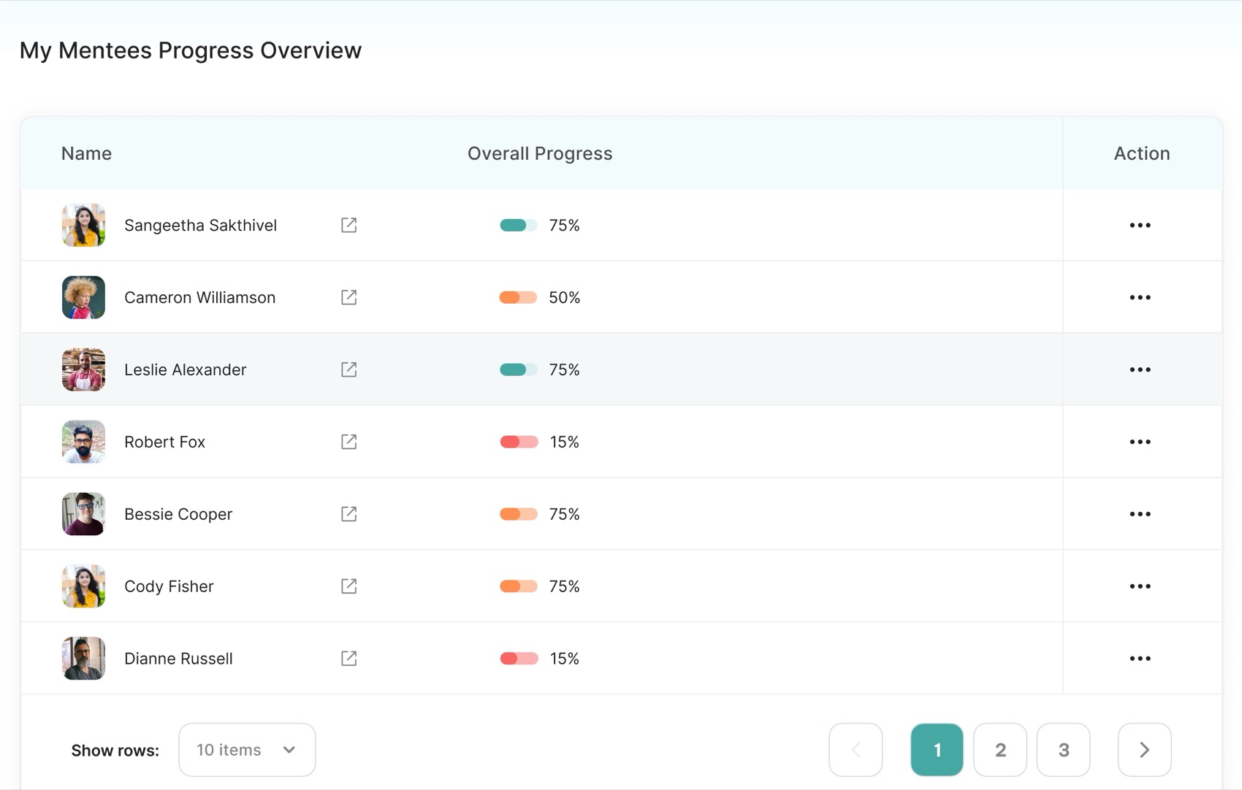Open the three-dot menu for Cody Fisher
1242x790 pixels.
pyautogui.click(x=1140, y=586)
